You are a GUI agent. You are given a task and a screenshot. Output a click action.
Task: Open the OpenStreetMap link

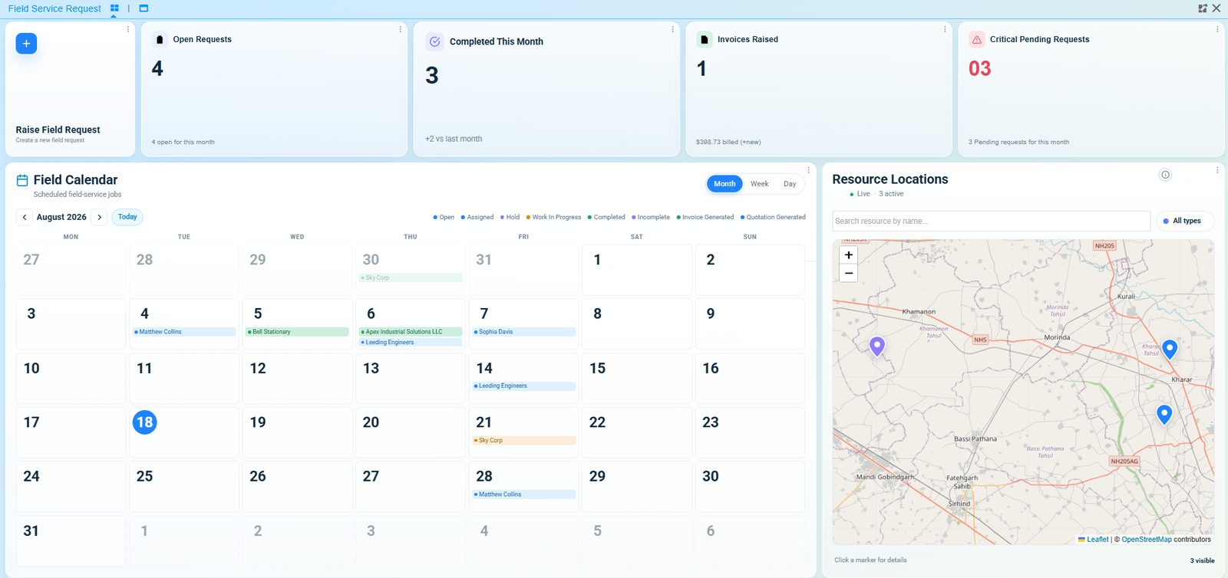1147,540
